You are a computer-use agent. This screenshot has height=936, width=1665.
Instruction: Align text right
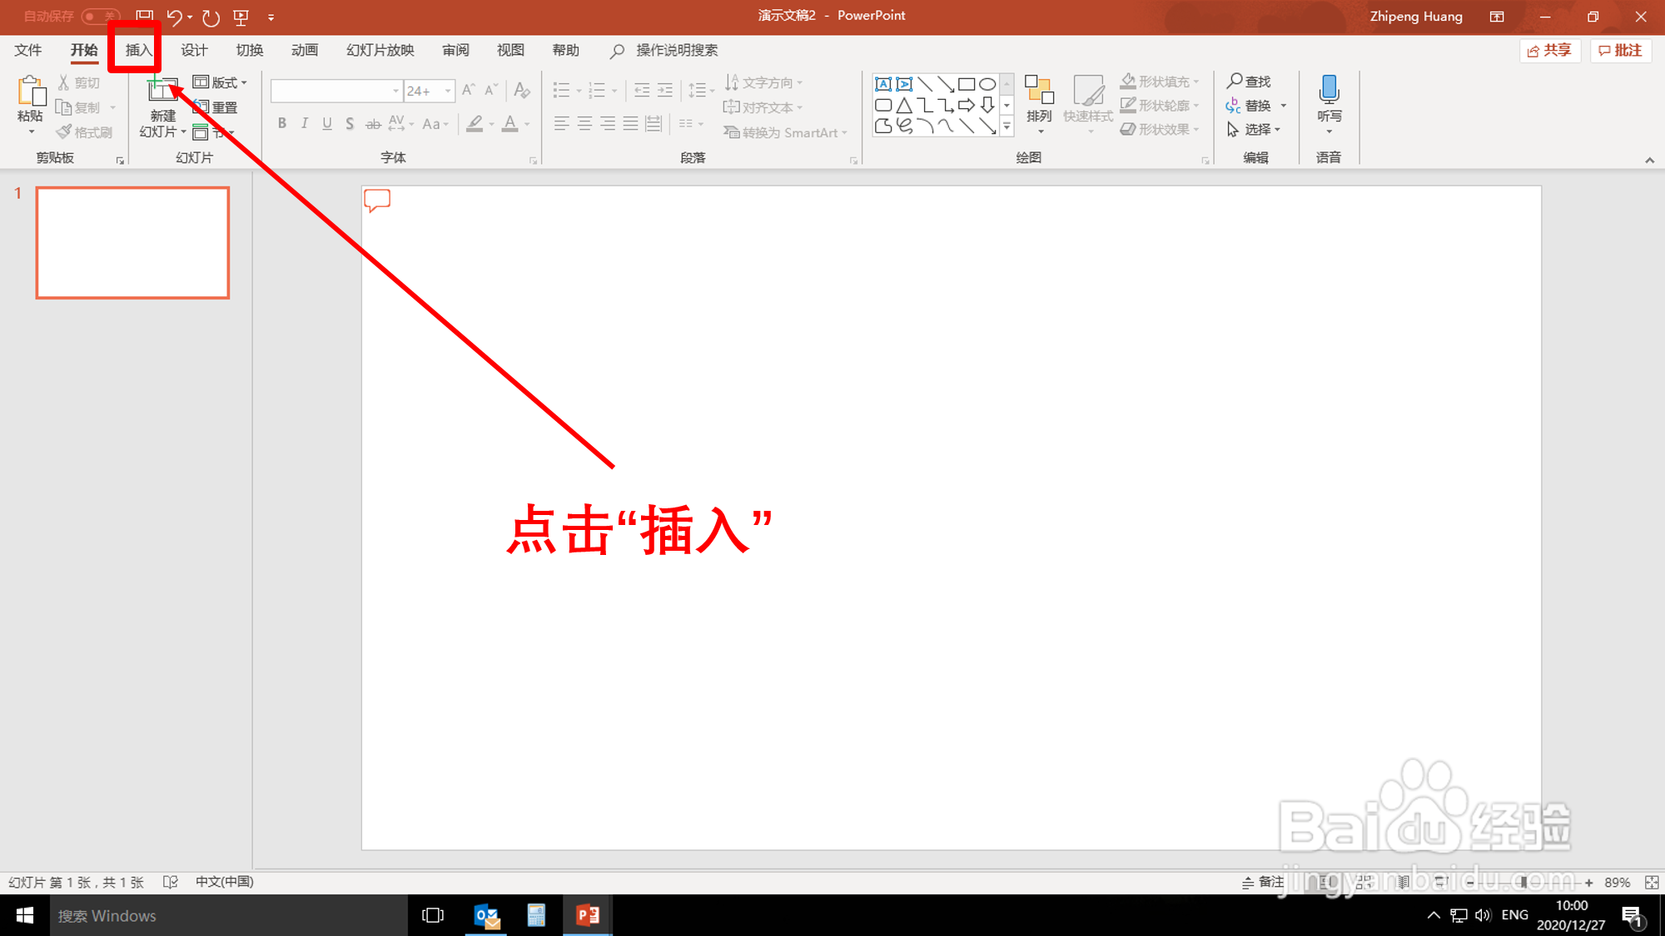click(x=609, y=124)
